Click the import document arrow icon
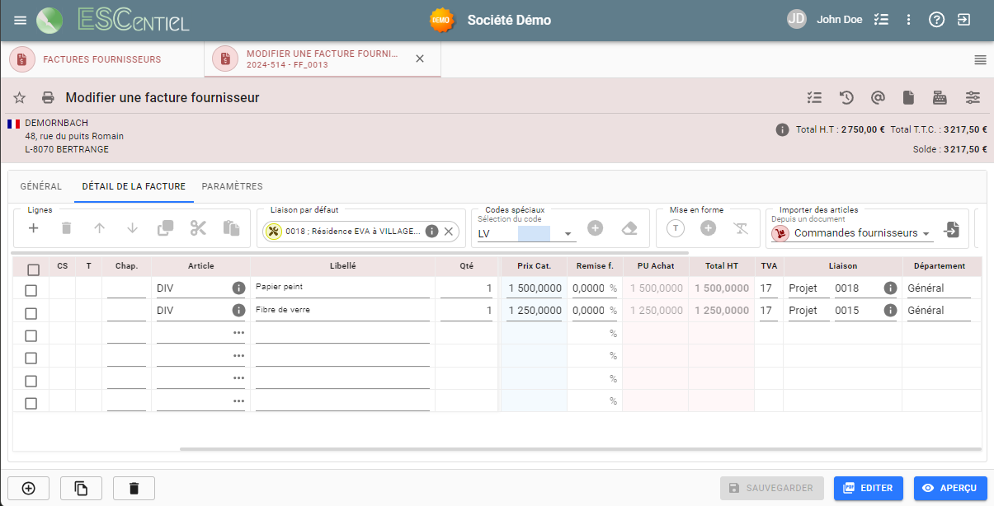994x506 pixels. 952,230
